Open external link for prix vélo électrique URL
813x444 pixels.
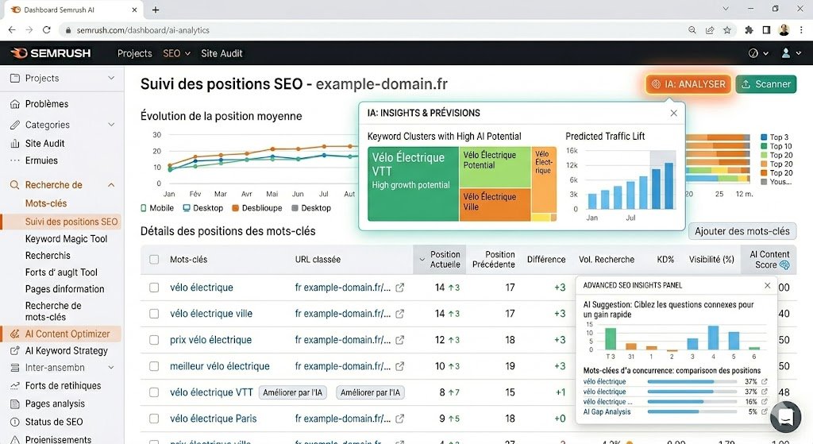click(400, 340)
